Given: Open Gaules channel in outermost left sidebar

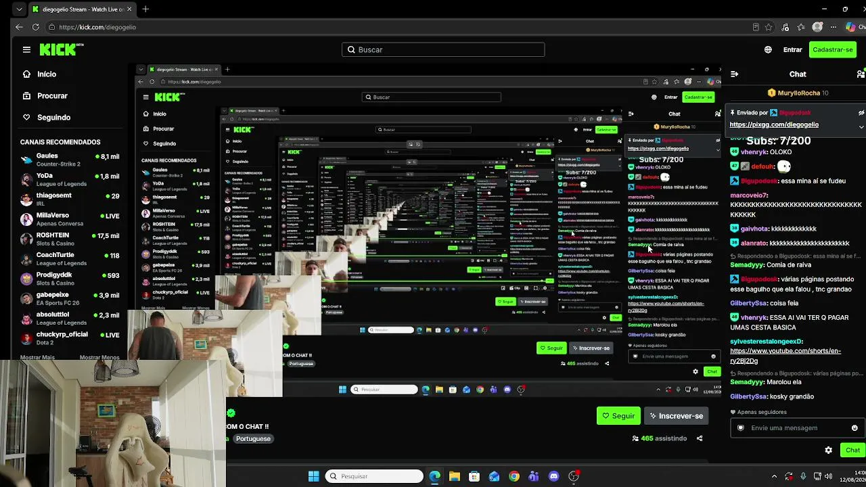Looking at the screenshot, I should [70, 160].
